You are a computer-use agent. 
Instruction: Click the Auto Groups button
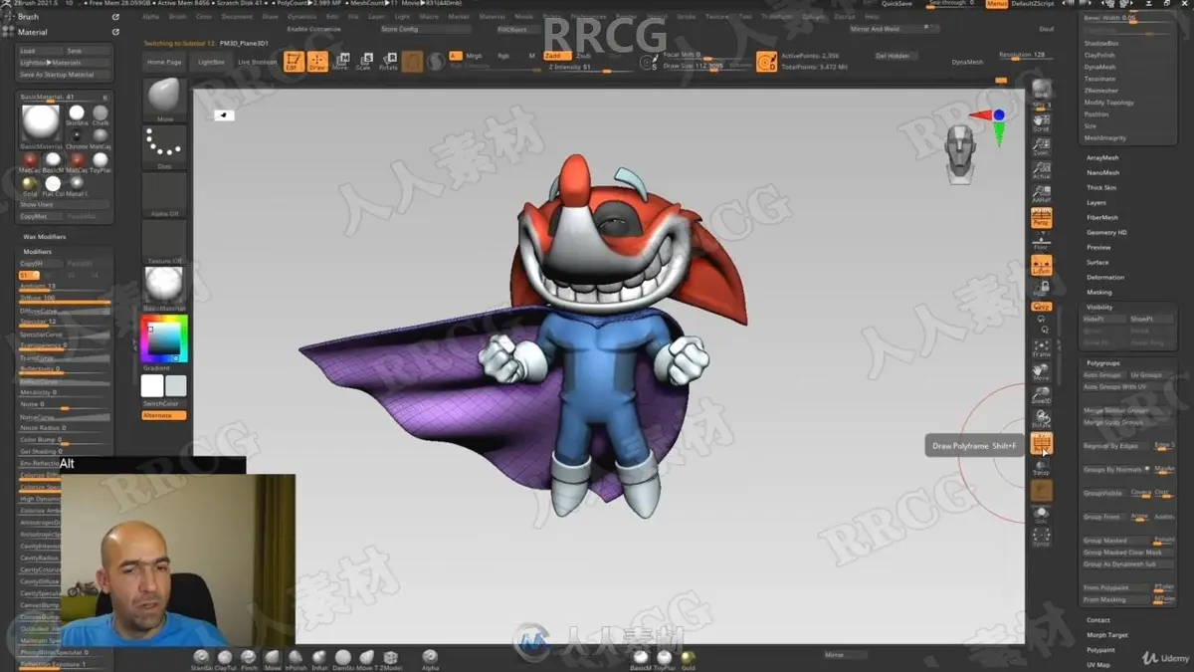click(x=1102, y=375)
